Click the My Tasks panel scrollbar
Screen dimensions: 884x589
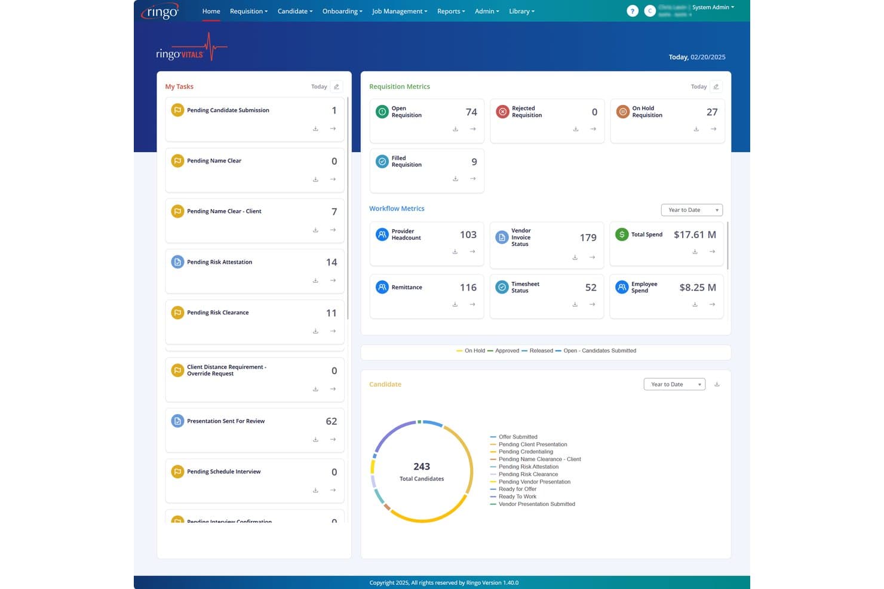point(348,208)
